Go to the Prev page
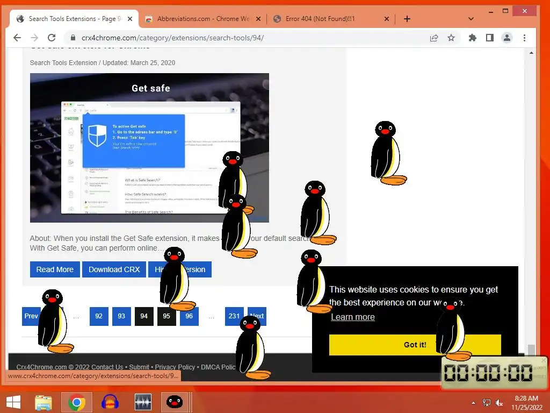 coord(31,316)
